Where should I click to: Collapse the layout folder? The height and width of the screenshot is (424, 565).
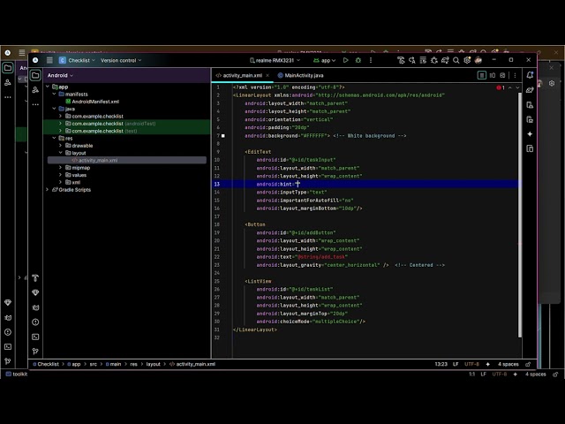click(x=61, y=153)
